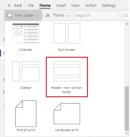Click the font size 32 field

tap(126, 15)
